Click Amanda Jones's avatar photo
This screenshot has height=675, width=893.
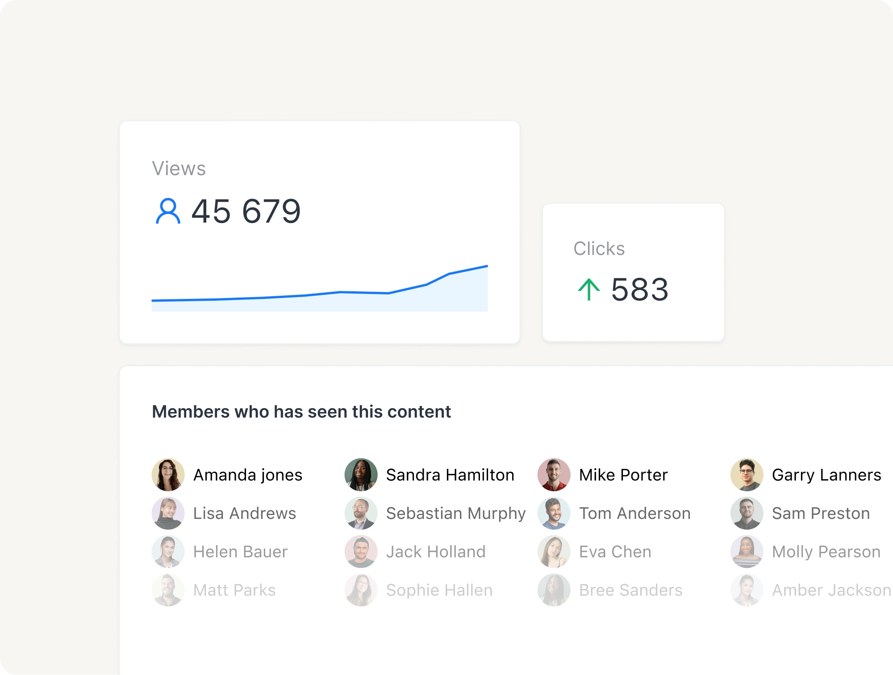point(168,475)
